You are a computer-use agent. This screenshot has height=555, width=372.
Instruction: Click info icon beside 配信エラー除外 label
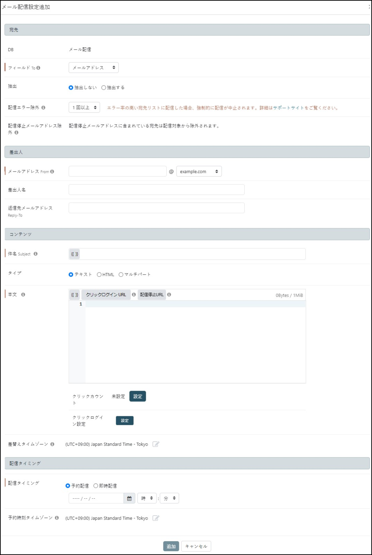pyautogui.click(x=43, y=108)
